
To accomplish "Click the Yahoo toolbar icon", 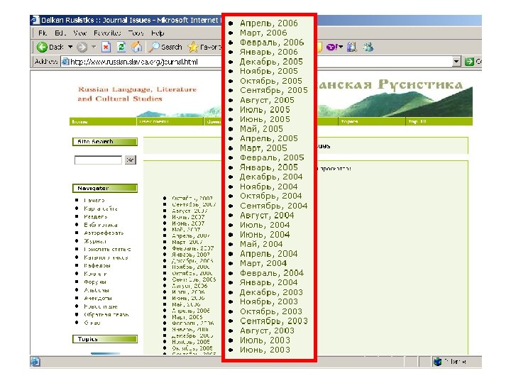I will (x=332, y=48).
